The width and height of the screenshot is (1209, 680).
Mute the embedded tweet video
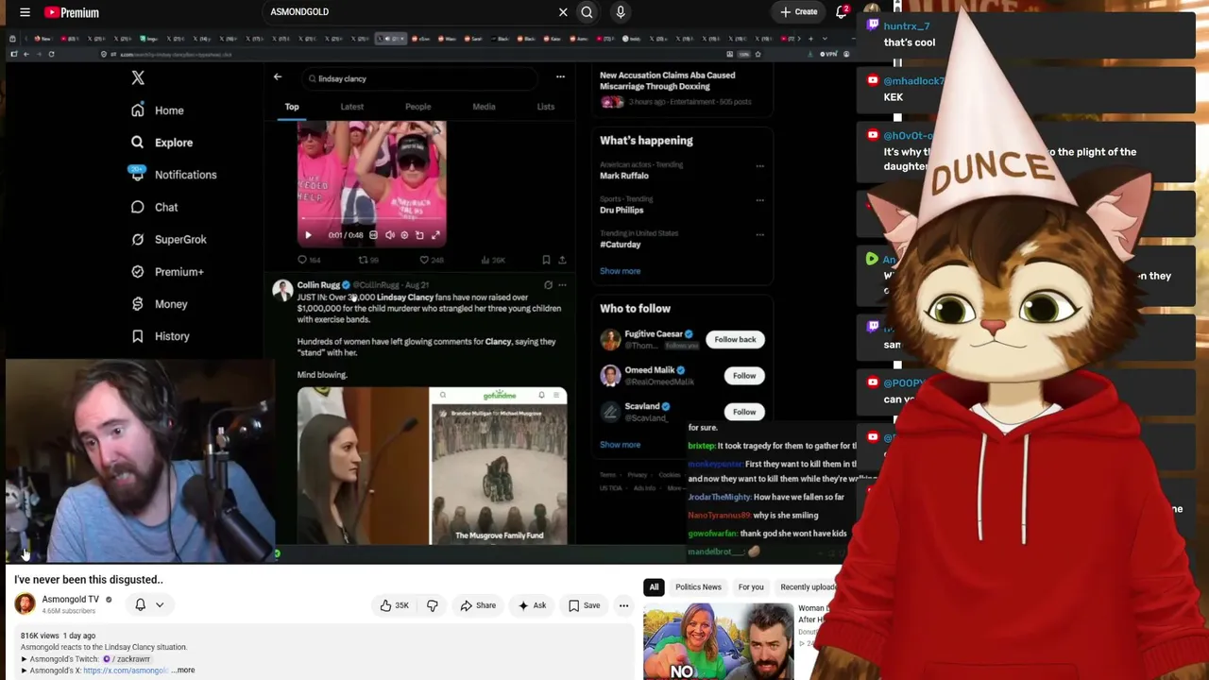click(389, 235)
